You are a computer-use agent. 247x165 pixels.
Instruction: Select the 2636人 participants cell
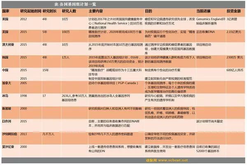(75, 98)
